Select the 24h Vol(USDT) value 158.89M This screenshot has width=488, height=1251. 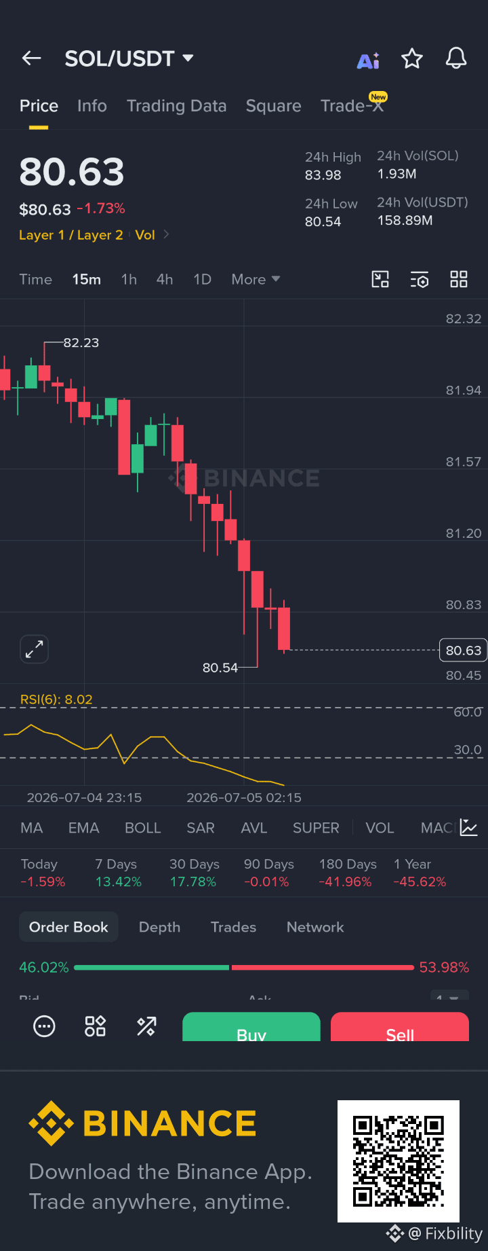point(405,221)
